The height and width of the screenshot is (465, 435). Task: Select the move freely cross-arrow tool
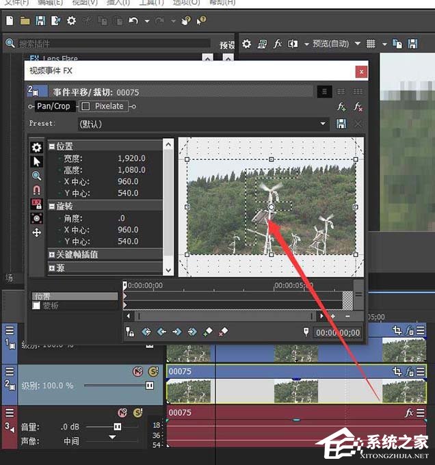(37, 232)
